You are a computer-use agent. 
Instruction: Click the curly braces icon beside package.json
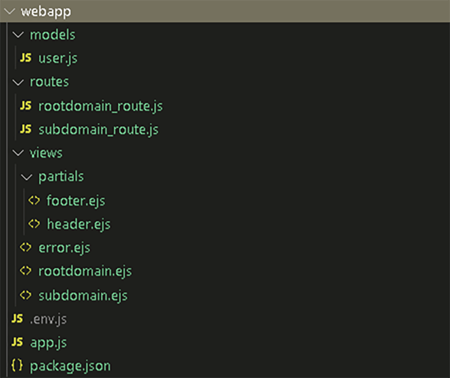(x=17, y=366)
